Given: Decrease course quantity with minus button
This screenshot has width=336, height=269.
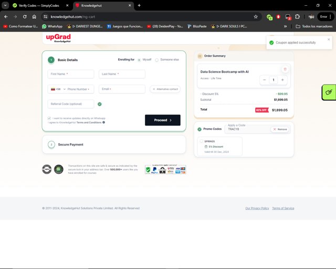Looking at the screenshot, I should tap(264, 80).
